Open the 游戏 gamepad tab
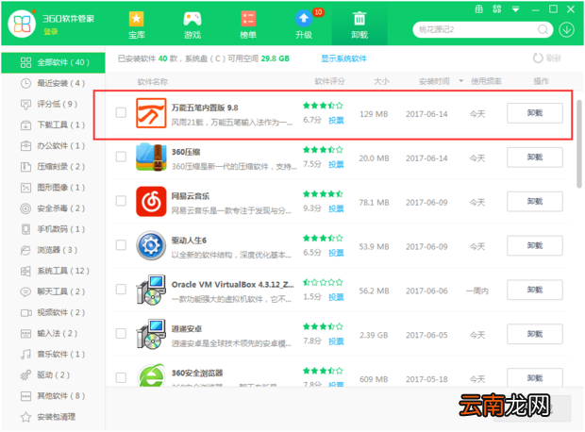 [192, 25]
